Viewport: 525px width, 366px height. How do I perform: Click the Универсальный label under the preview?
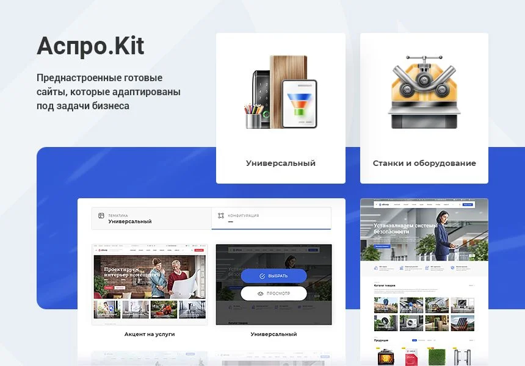273,334
